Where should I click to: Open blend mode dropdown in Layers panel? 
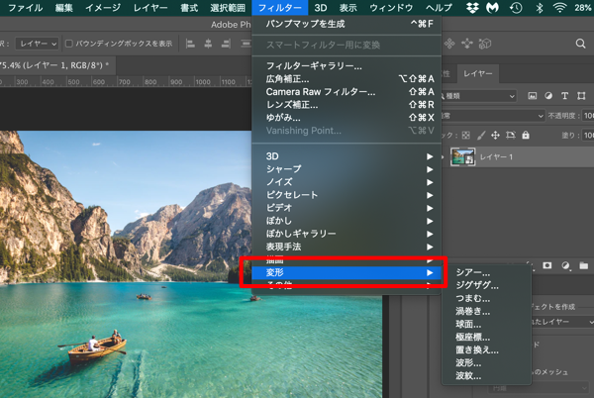pyautogui.click(x=493, y=116)
